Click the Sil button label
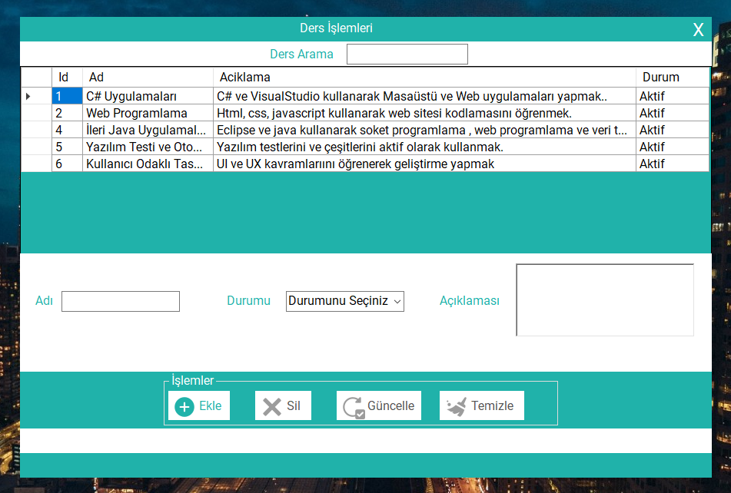The image size is (731, 493). point(293,406)
